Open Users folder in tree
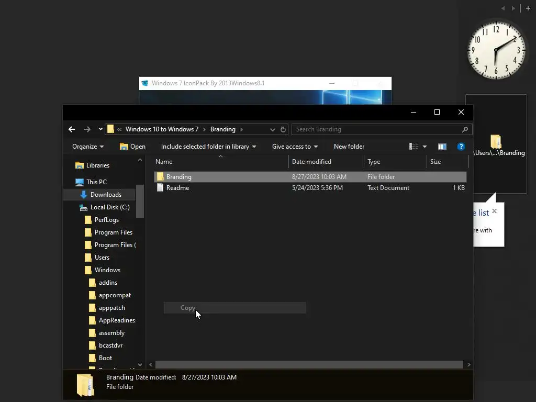The image size is (536, 402). [97, 258]
